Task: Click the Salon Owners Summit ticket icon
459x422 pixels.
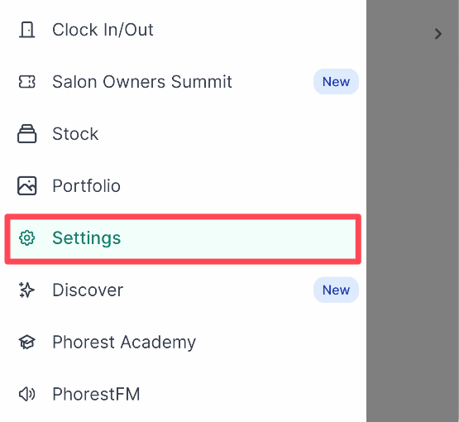Action: [27, 82]
